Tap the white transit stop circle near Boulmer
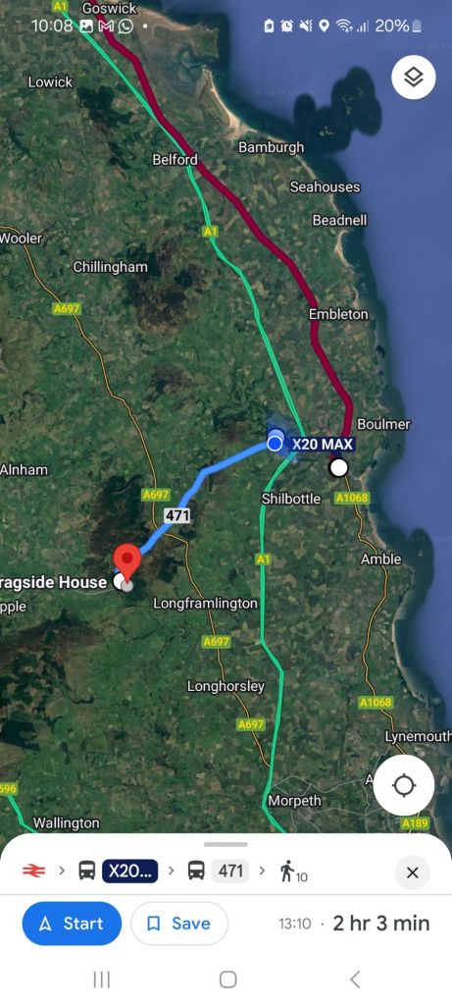452x1005 pixels. (x=338, y=468)
